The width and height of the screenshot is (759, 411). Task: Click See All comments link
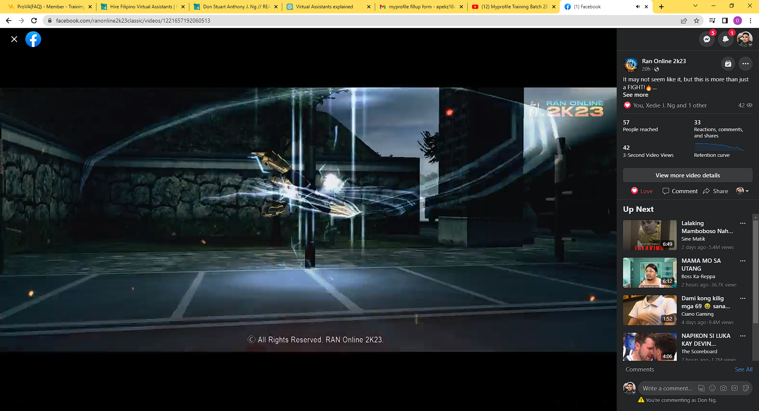coord(744,370)
